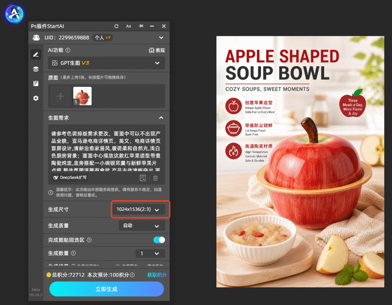Select the uploaded apple bowl thumbnail

pos(82,96)
